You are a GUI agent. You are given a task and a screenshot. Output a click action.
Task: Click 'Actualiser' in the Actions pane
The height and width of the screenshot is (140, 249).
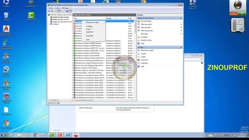tap(144, 37)
